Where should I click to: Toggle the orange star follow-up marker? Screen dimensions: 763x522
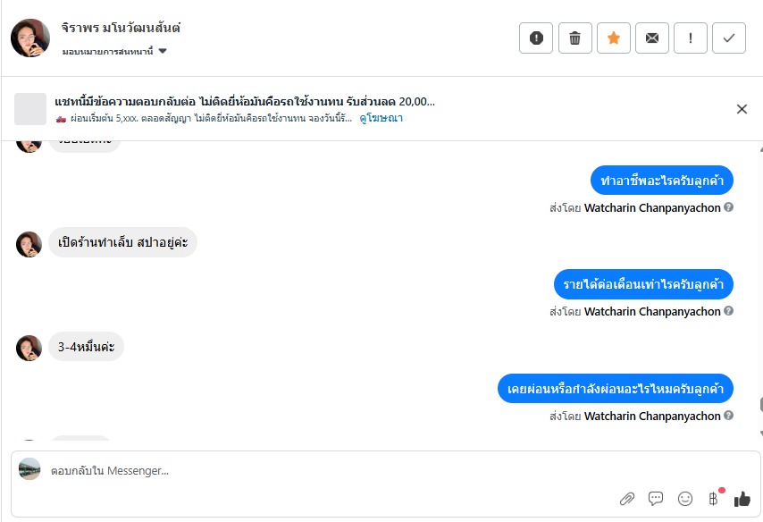click(x=613, y=38)
